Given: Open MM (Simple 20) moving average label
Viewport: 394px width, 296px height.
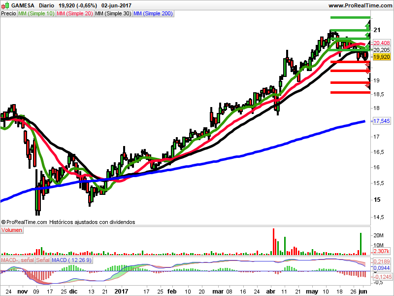Looking at the screenshot, I should 75,14.
